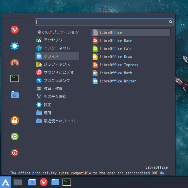Screen dimensions: 188x188
Task: Click the システム管理 sliders icon
Action: 39,97
